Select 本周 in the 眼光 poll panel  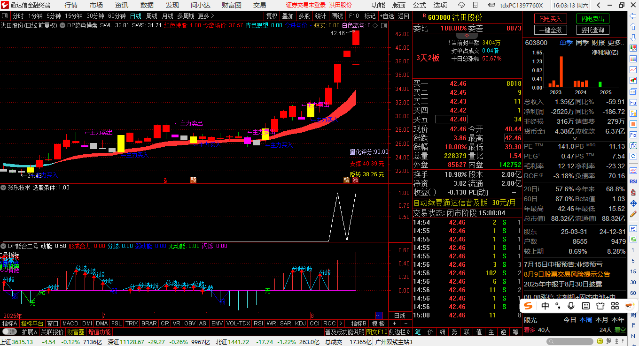tap(586, 320)
